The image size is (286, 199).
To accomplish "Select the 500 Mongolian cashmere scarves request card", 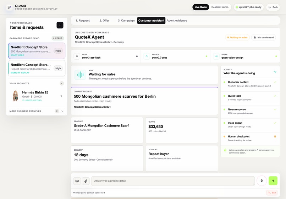I will coord(37,51).
